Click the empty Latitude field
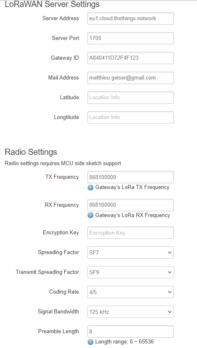This screenshot has width=197, height=348. (x=131, y=98)
